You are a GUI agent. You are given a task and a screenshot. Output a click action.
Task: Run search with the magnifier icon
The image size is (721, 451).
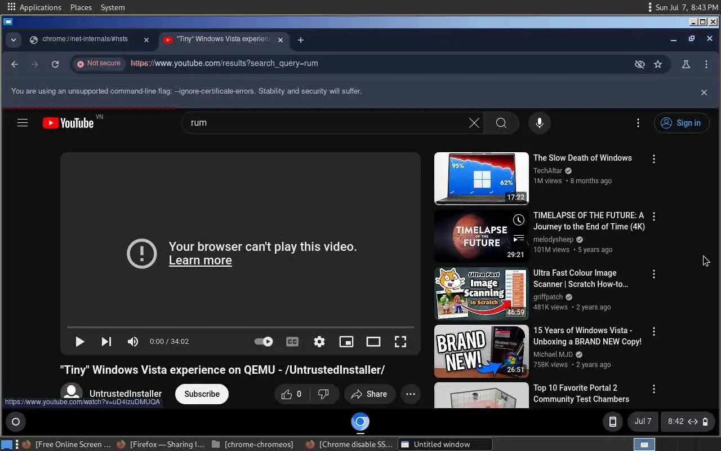pyautogui.click(x=501, y=123)
